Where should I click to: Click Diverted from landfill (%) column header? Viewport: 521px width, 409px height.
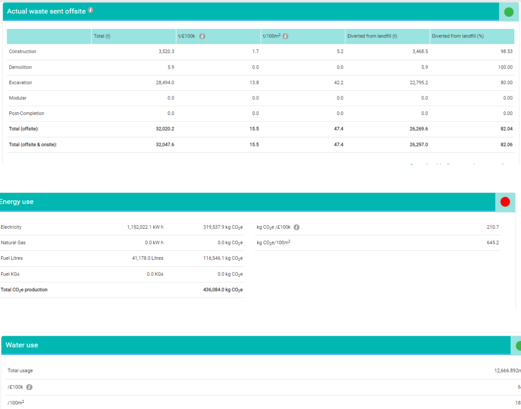click(x=458, y=36)
